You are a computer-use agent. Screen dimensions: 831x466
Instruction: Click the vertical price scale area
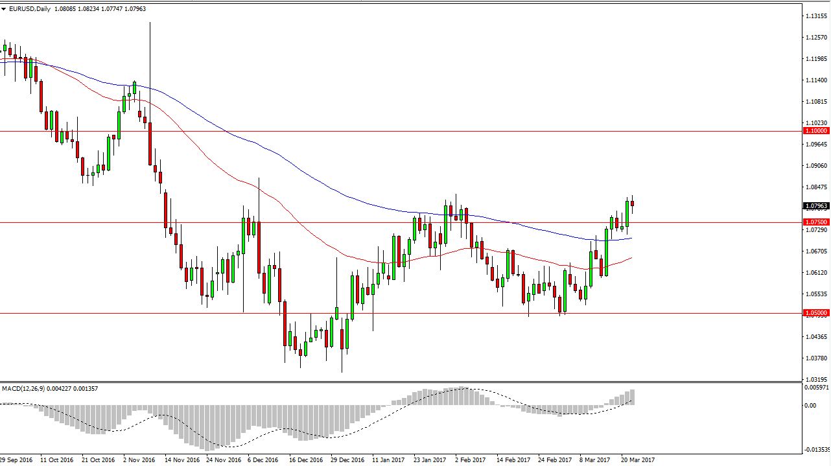tap(815, 259)
